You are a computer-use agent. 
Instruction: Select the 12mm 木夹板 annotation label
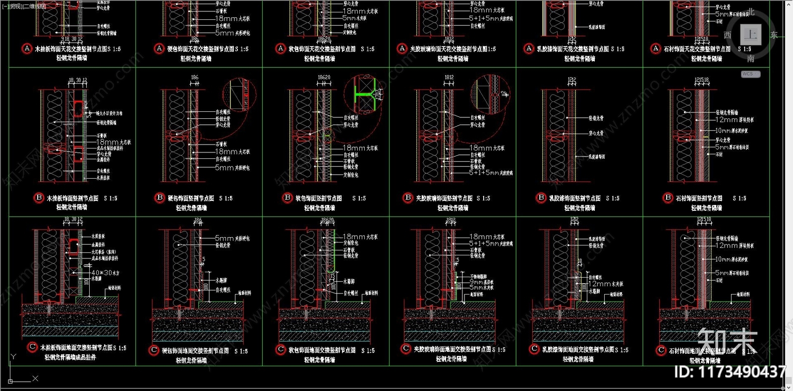tap(606, 284)
